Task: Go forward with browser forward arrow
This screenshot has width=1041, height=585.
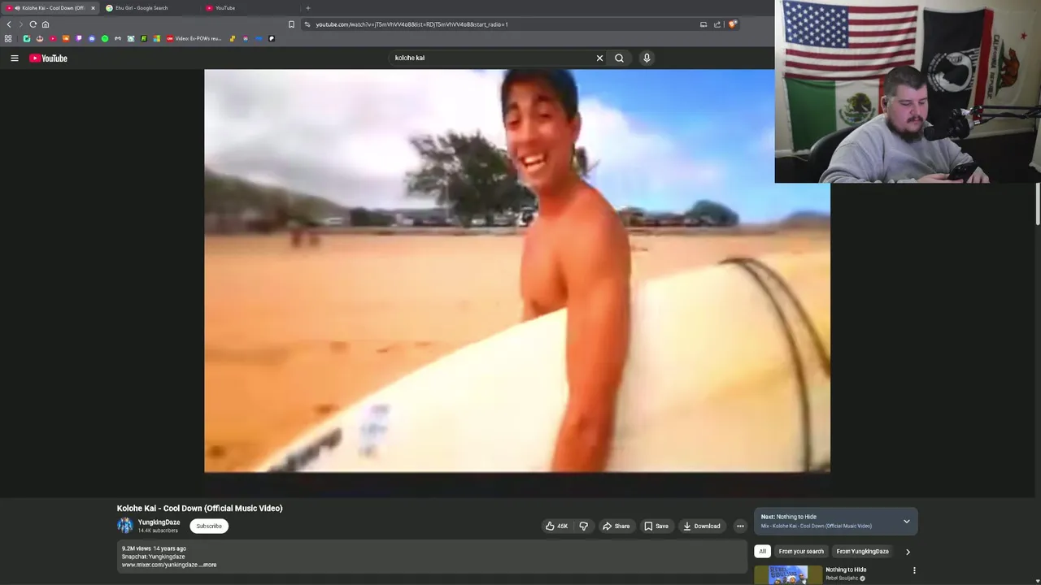Action: 21,24
